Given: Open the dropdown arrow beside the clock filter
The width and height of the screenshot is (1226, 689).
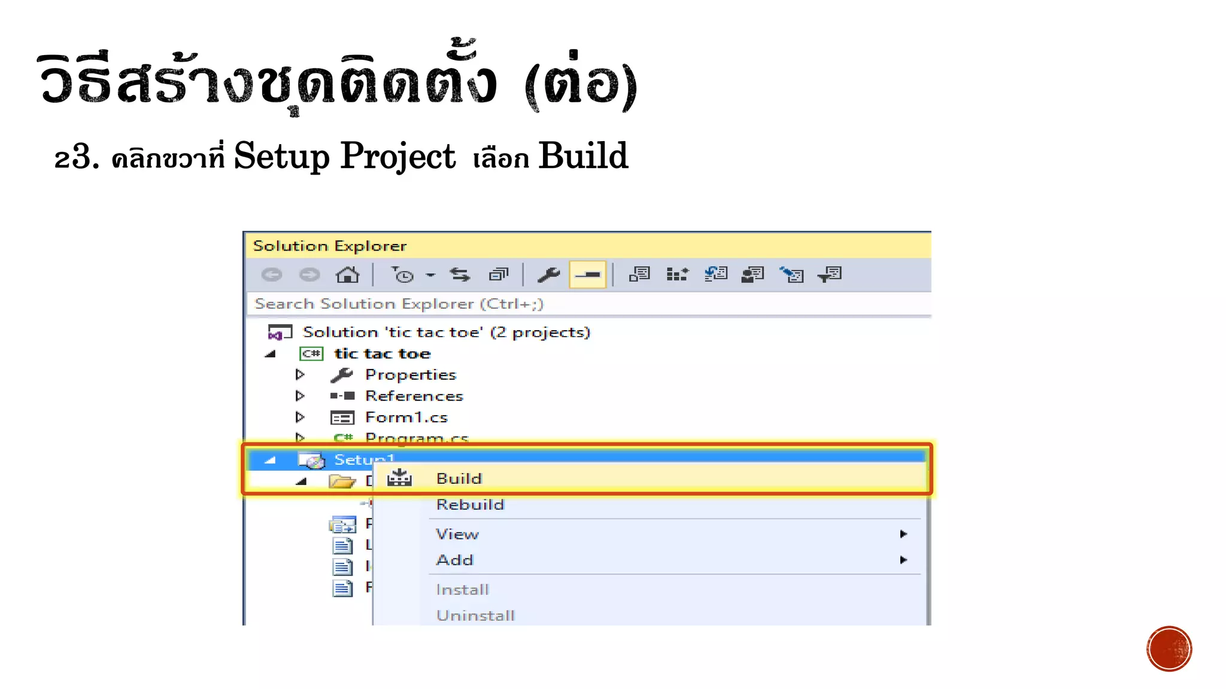Looking at the screenshot, I should 430,276.
